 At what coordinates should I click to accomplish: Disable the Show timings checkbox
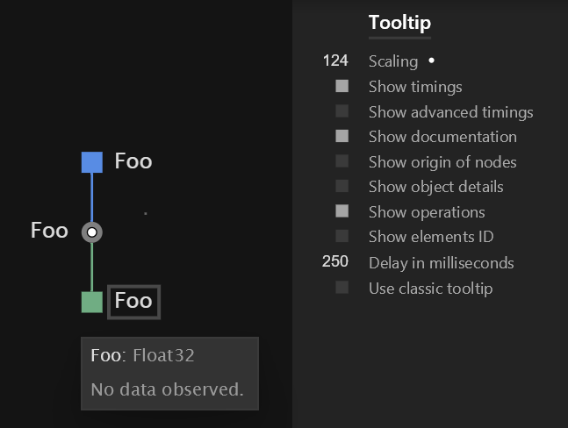pos(342,86)
